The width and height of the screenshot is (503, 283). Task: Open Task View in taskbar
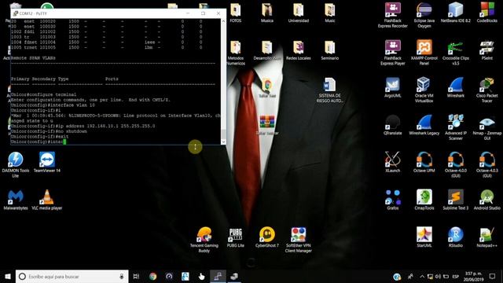[x=136, y=276]
